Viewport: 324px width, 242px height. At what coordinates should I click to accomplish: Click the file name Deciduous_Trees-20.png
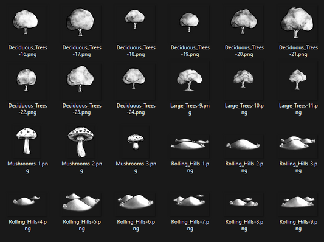[244, 51]
